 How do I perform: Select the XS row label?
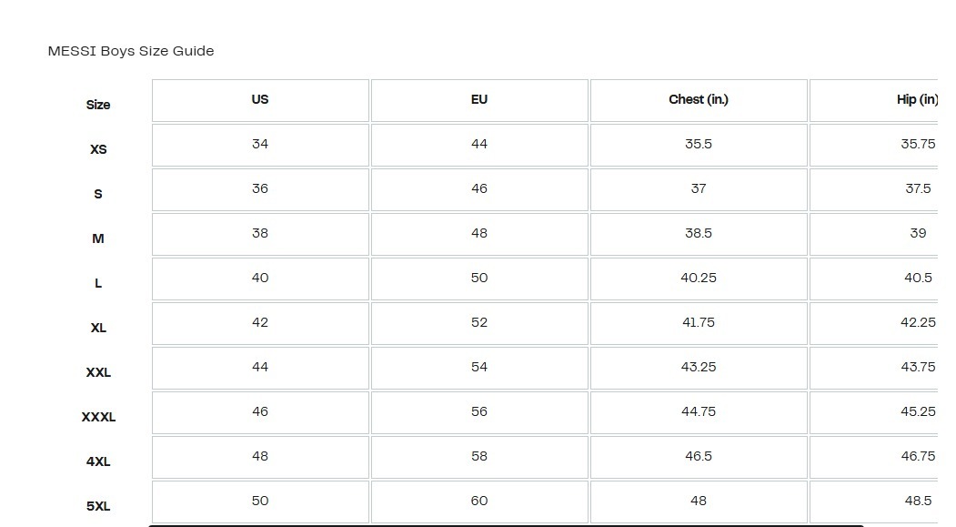(x=98, y=149)
